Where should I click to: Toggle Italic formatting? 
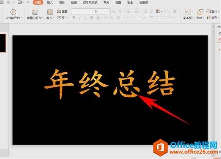click(x=80, y=18)
